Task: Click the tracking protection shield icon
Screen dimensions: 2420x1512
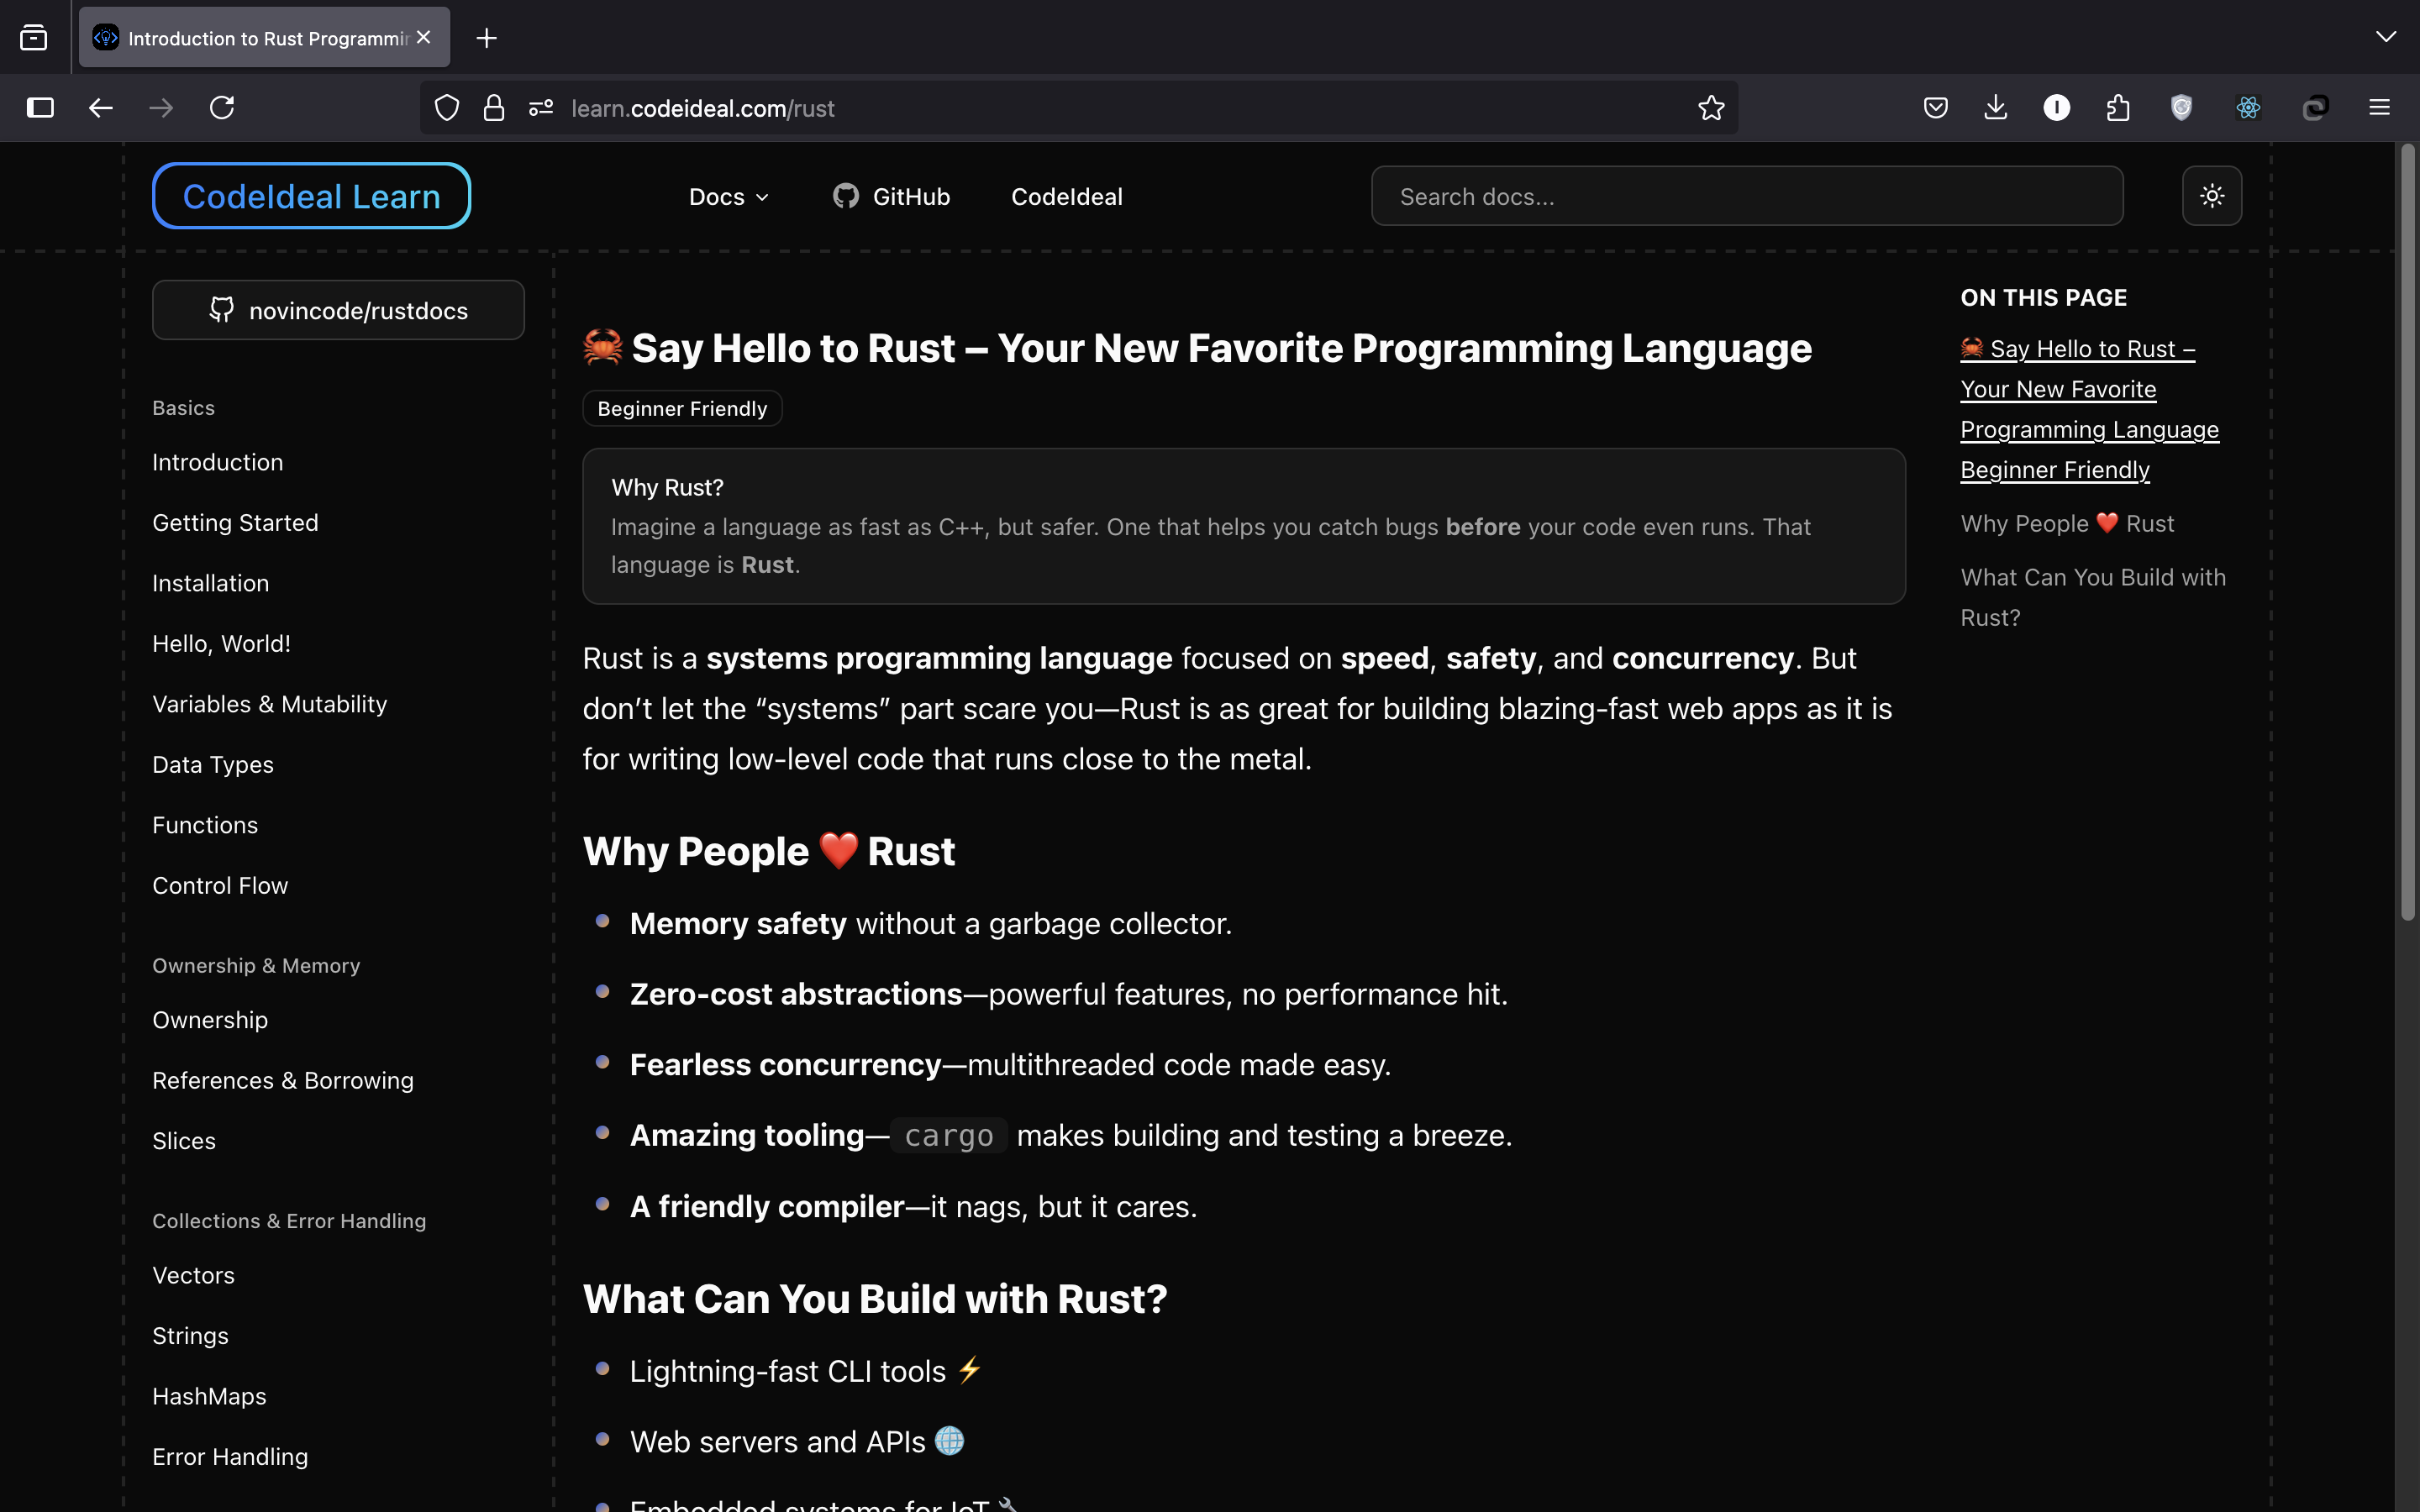Action: coord(447,108)
